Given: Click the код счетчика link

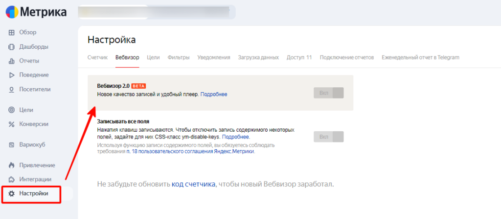Looking at the screenshot, I should tap(193, 184).
